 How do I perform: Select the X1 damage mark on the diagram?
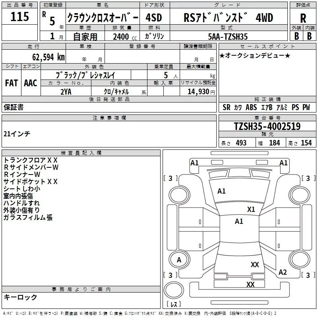pyautogui.click(x=251, y=209)
